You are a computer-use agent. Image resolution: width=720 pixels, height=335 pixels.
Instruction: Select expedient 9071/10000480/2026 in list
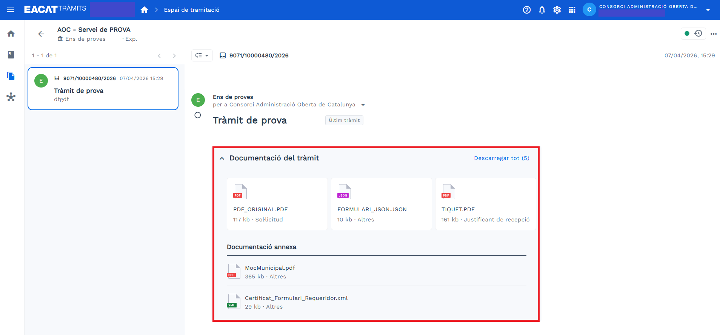pyautogui.click(x=103, y=89)
